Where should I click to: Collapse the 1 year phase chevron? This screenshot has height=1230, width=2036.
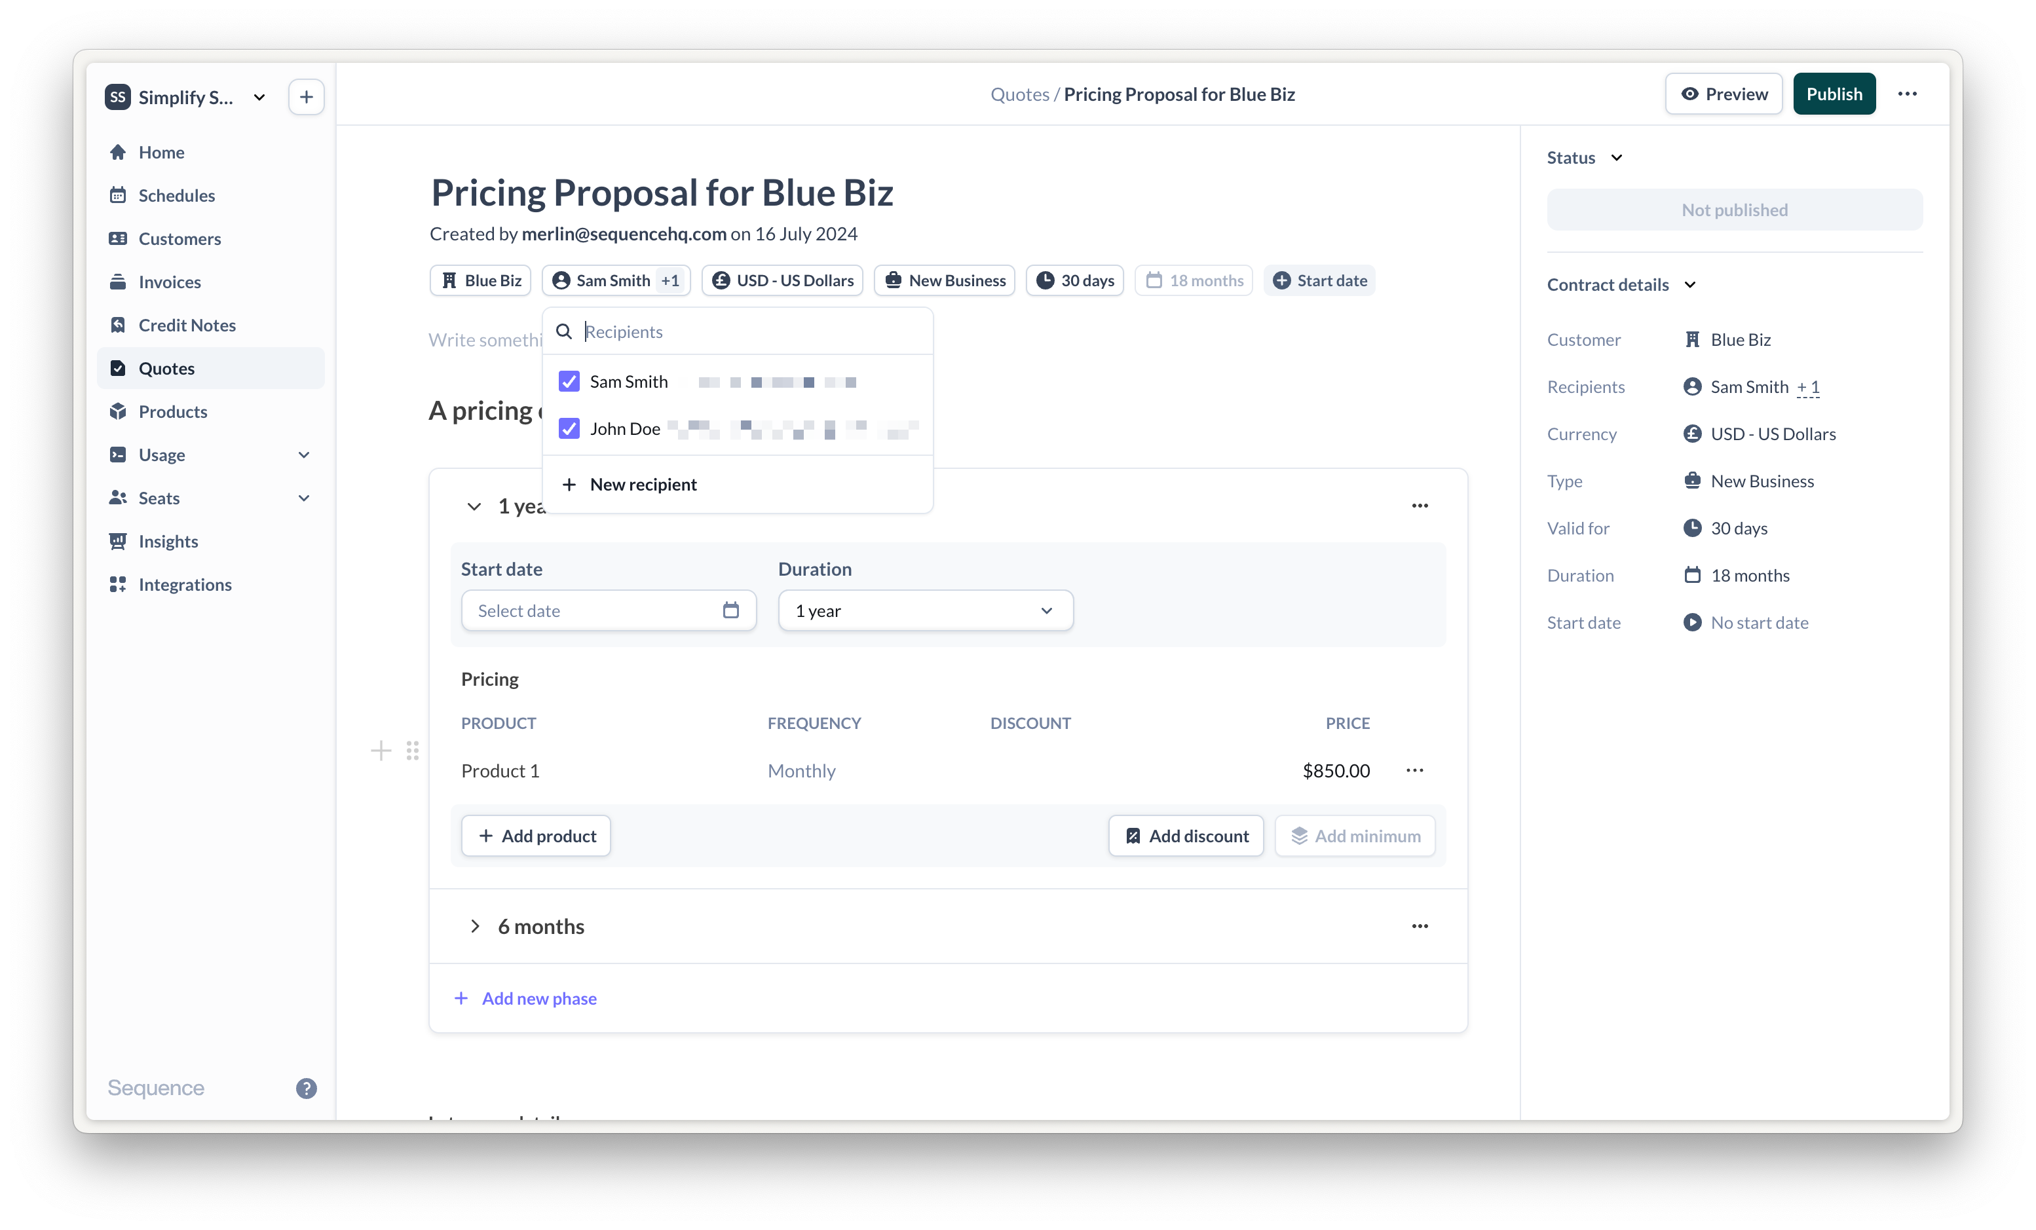[x=474, y=506]
